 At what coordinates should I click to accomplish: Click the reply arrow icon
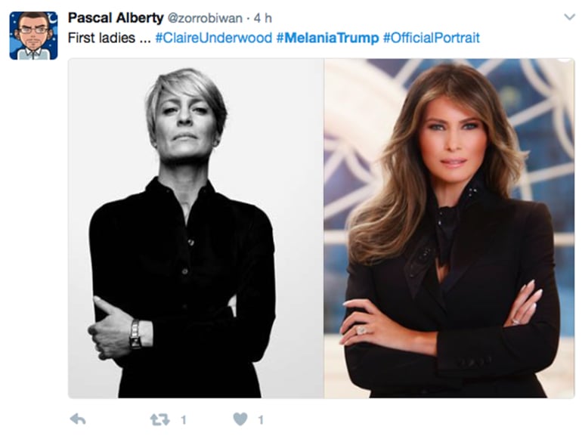coord(77,419)
